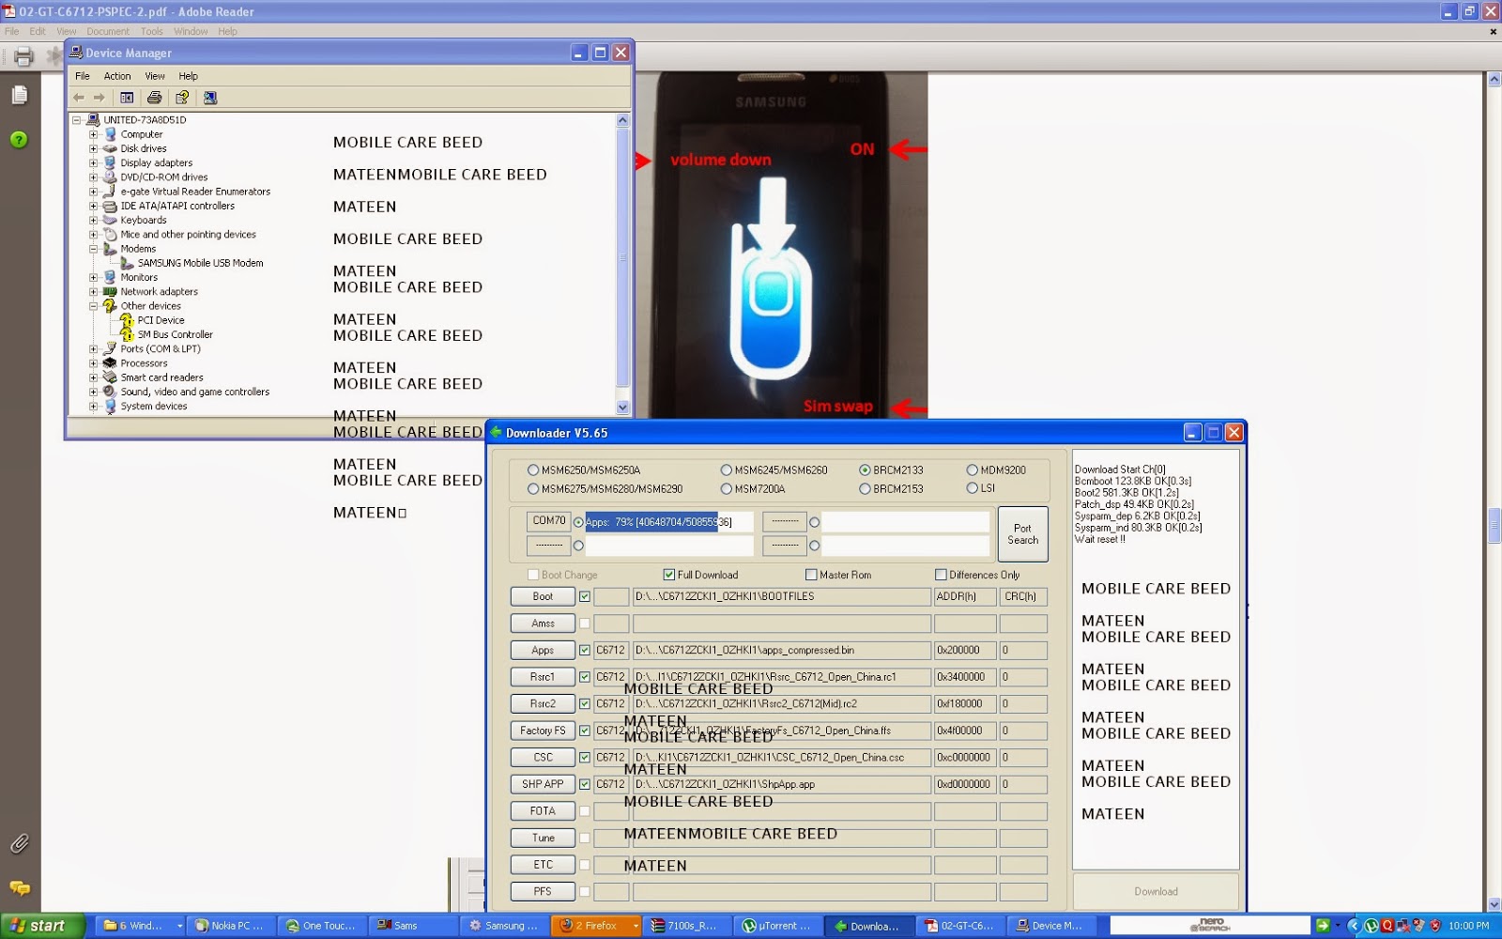The width and height of the screenshot is (1502, 939).
Task: Open the Action menu in Device Manager
Action: click(117, 76)
